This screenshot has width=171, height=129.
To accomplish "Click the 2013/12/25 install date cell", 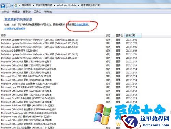I will [131, 47].
